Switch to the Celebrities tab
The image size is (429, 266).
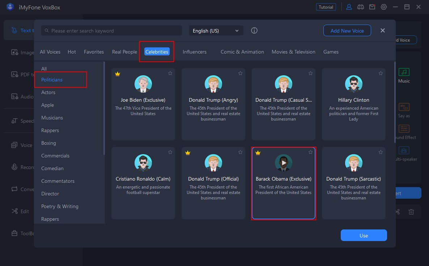[157, 52]
